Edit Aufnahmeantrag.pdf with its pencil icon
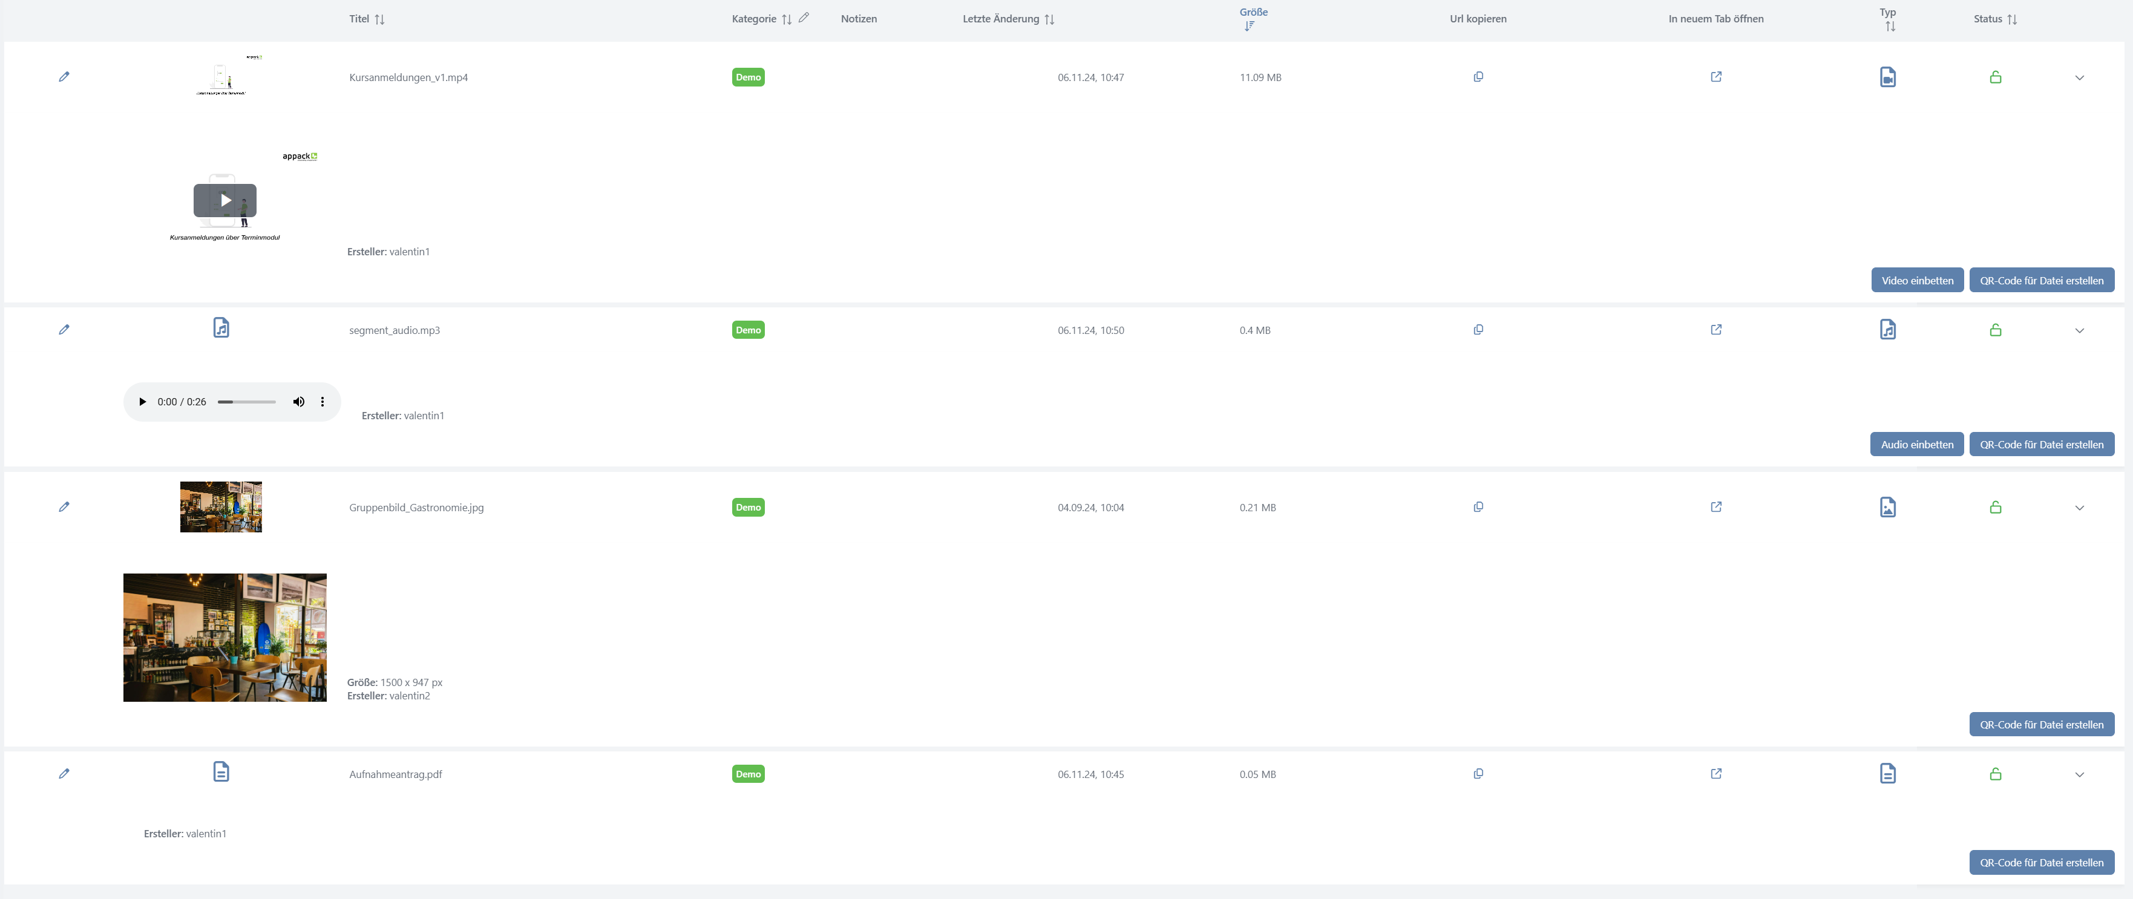The image size is (2133, 899). pos(64,773)
